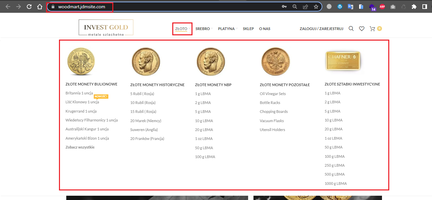Select Australijski Kangur 1 uncja
This screenshot has width=432, height=200.
click(x=87, y=129)
